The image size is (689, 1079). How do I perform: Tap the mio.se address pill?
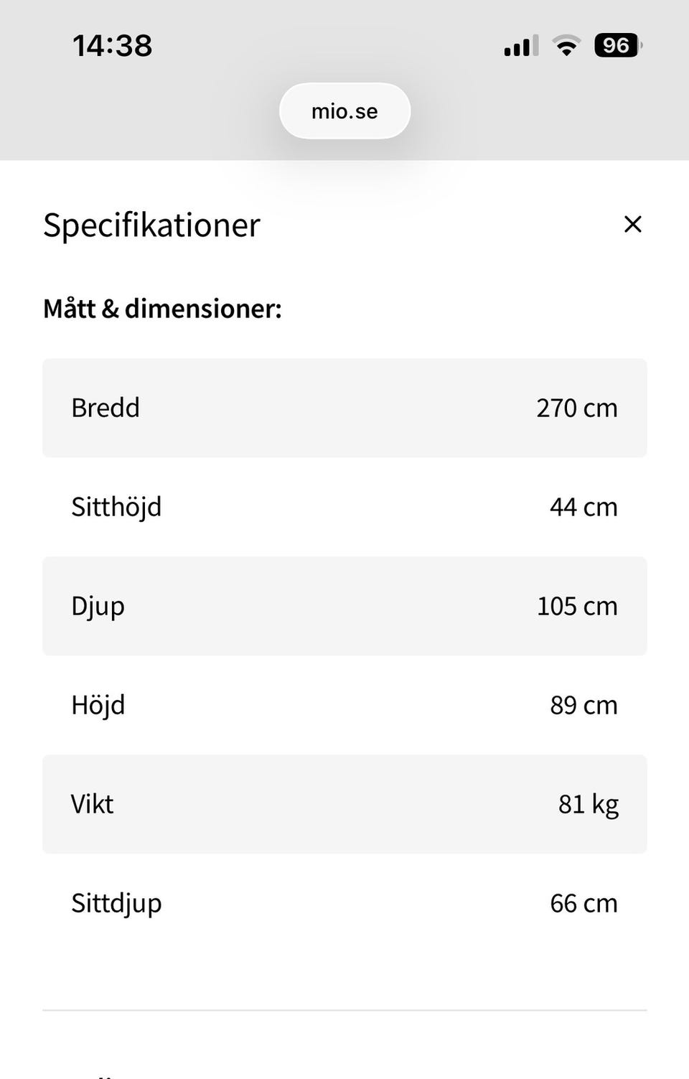coord(344,111)
